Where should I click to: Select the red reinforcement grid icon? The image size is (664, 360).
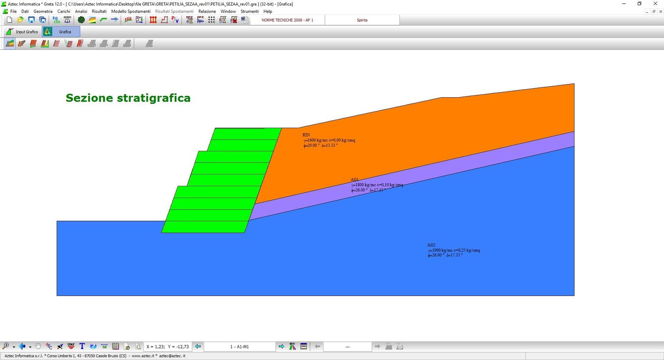153,20
